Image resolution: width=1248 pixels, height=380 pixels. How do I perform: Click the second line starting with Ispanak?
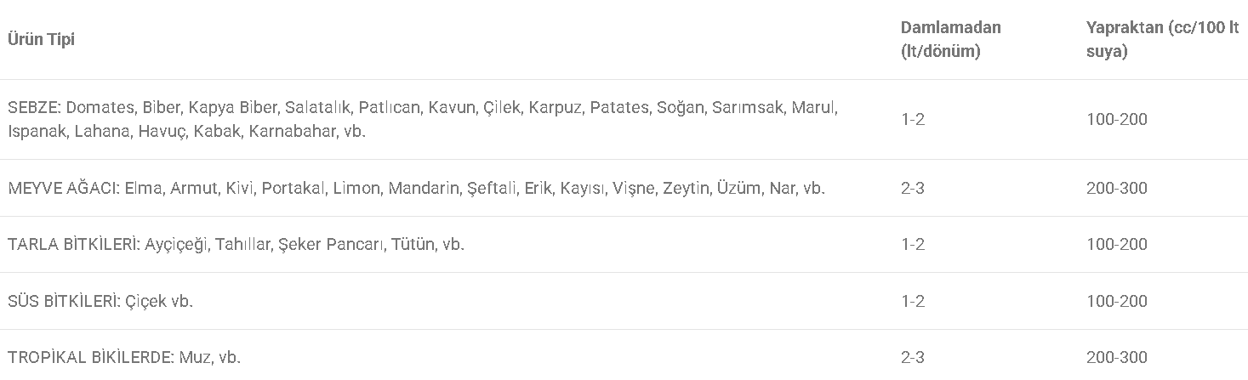pos(186,132)
